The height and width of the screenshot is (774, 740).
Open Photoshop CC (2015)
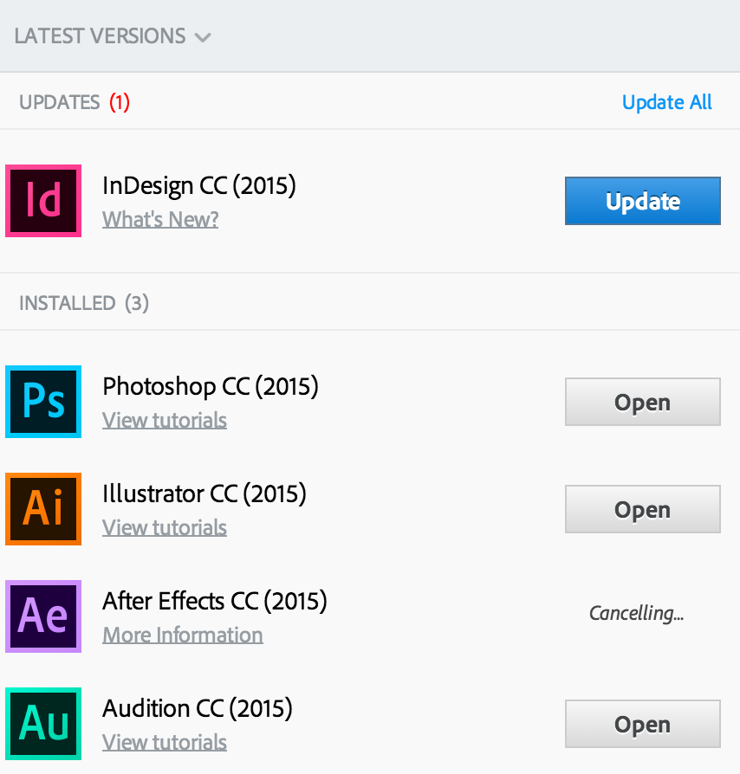pos(642,402)
